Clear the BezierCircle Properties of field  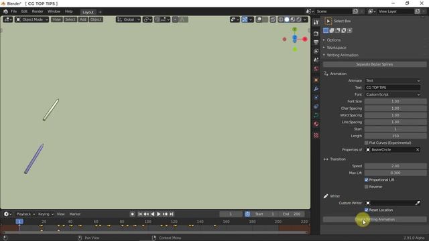click(x=418, y=150)
